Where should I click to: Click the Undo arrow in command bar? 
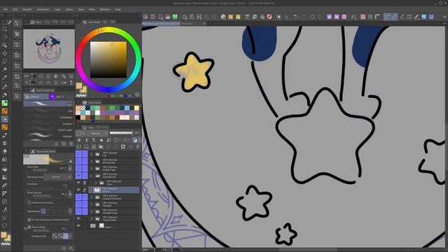[x=295, y=17]
